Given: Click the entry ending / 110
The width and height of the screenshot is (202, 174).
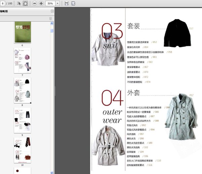Looking at the screenshot, I should pyautogui.click(x=144, y=161).
